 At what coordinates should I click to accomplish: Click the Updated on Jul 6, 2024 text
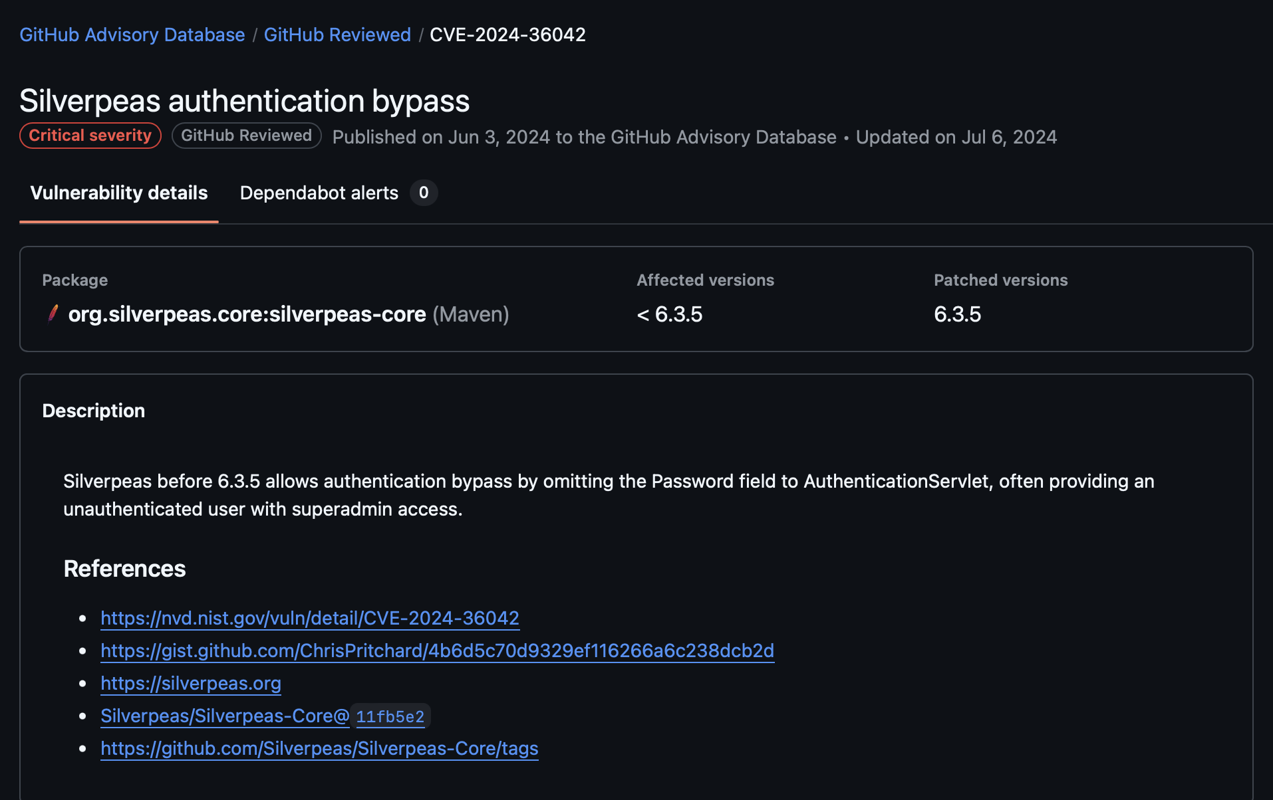click(956, 137)
